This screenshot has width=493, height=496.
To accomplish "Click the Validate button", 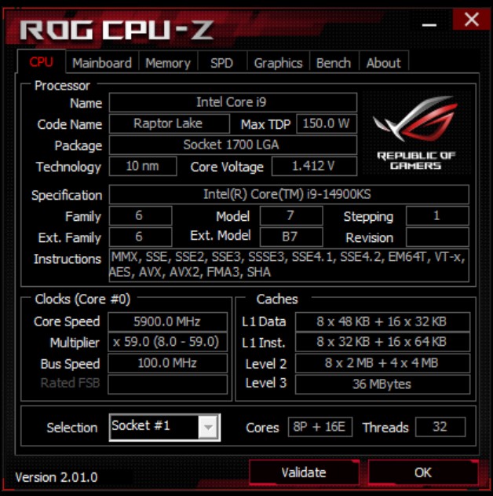I will (304, 472).
